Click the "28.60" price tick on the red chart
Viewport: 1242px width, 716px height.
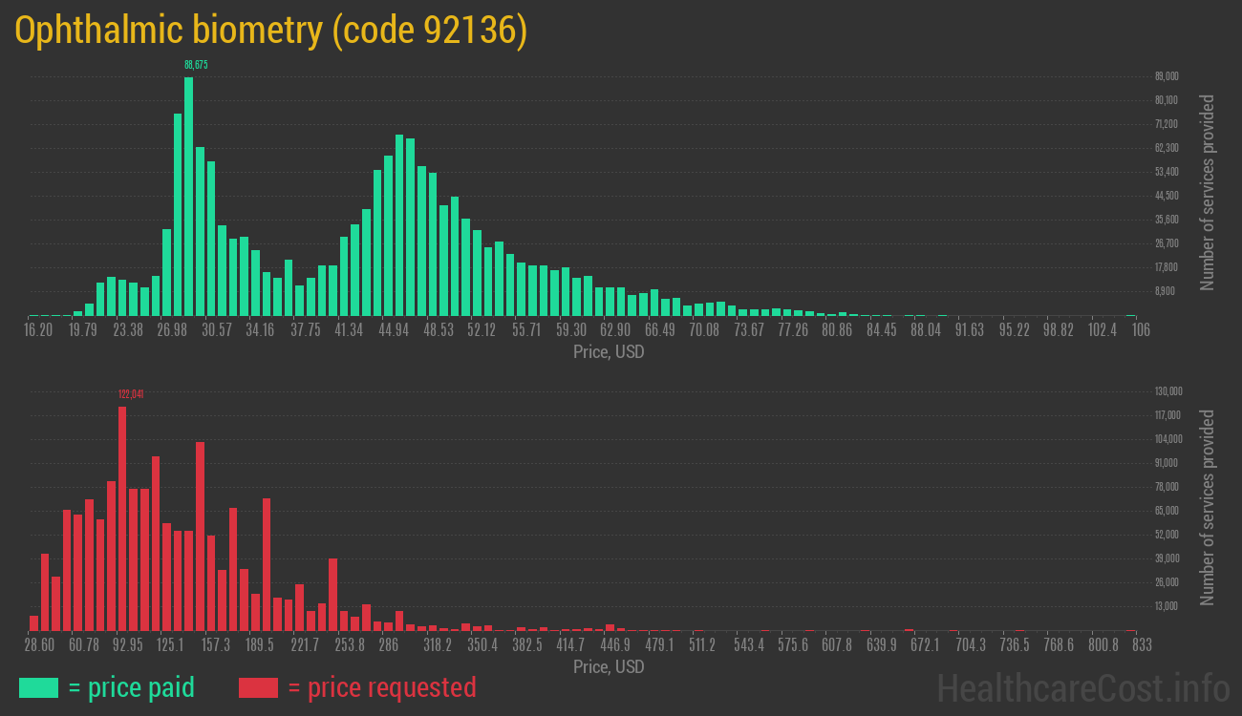pos(39,644)
